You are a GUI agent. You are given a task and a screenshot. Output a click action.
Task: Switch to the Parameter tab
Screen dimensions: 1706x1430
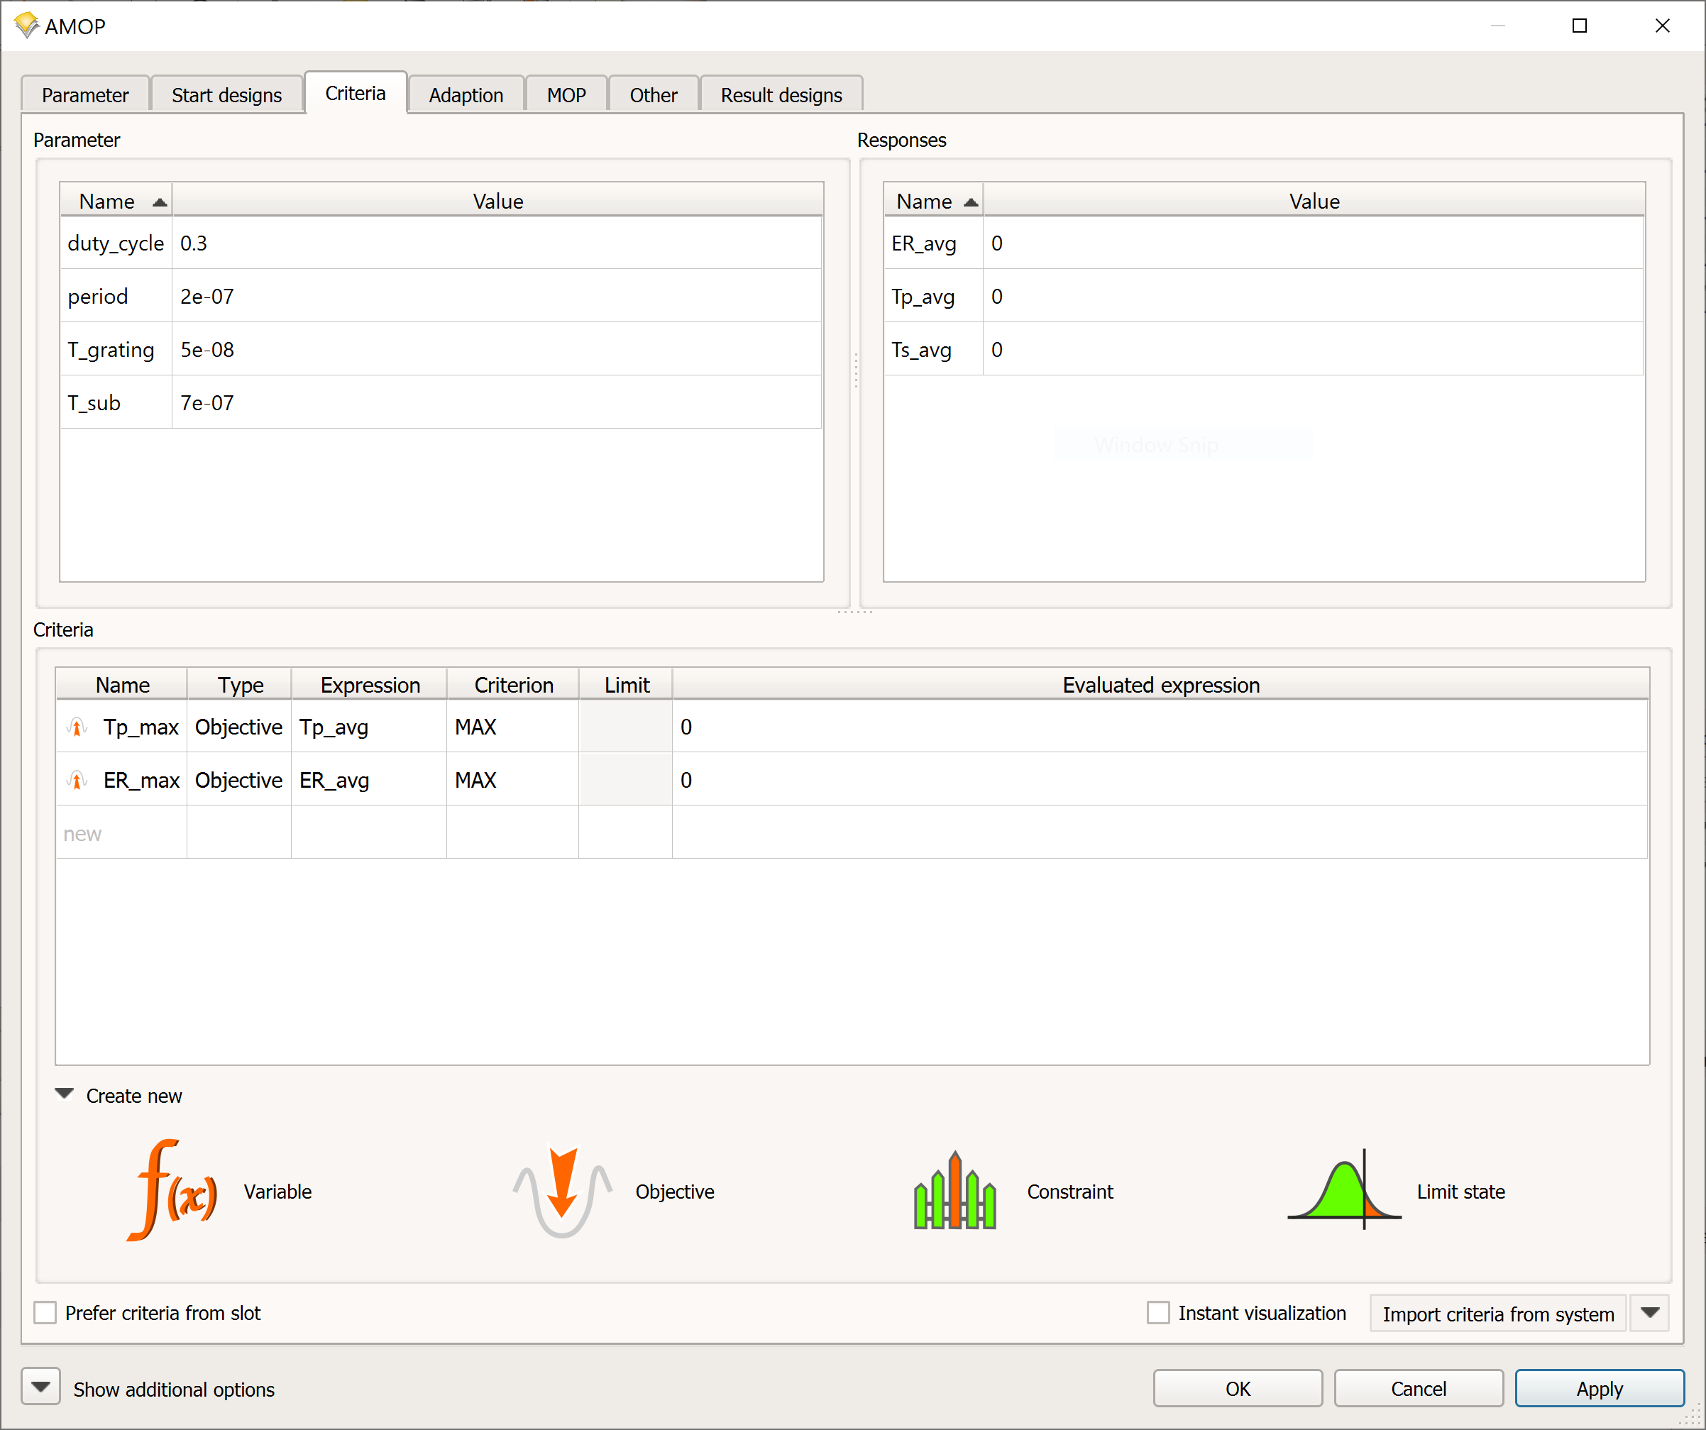85,95
